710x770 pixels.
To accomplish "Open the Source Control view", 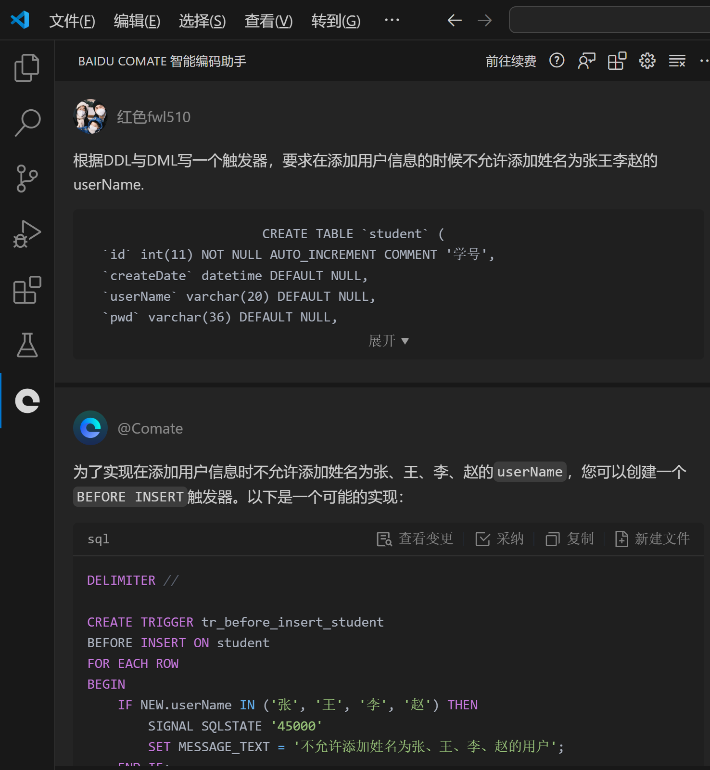I will click(27, 179).
